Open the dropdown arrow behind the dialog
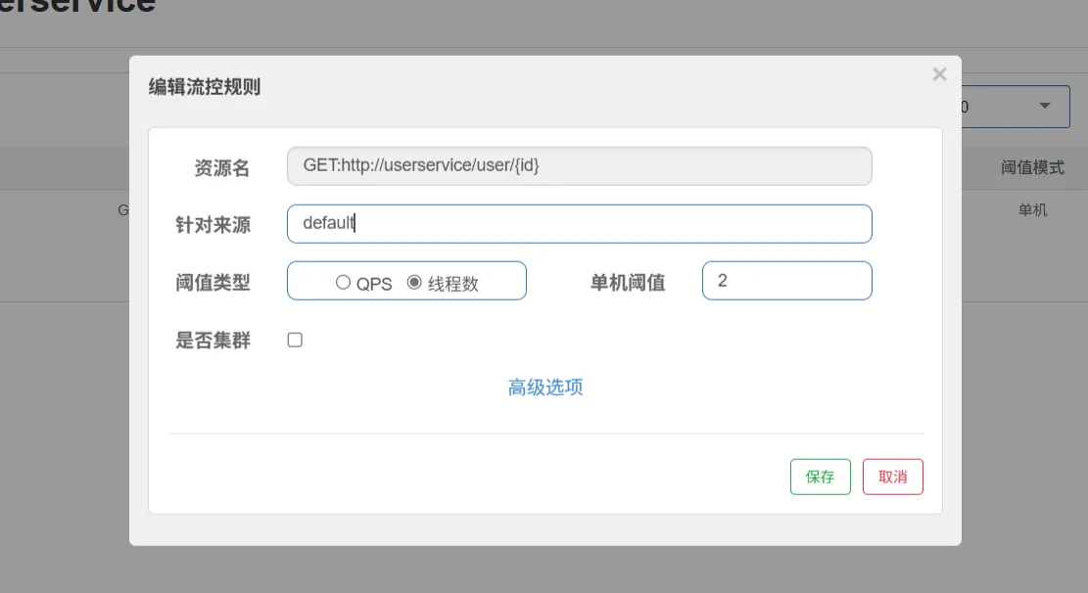Screen dimensions: 1088x593 click(x=1044, y=106)
